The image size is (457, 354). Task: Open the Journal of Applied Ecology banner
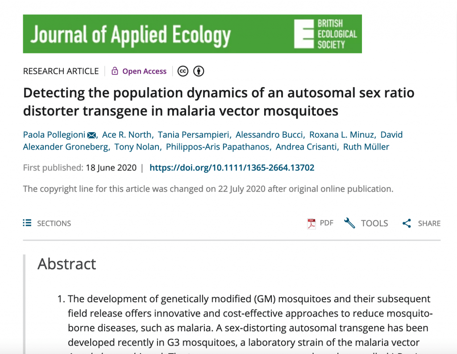(x=192, y=34)
